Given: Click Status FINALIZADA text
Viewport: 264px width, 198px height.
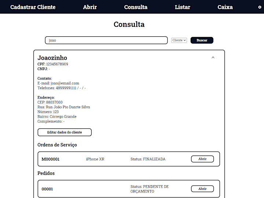Looking at the screenshot, I should tap(148, 159).
